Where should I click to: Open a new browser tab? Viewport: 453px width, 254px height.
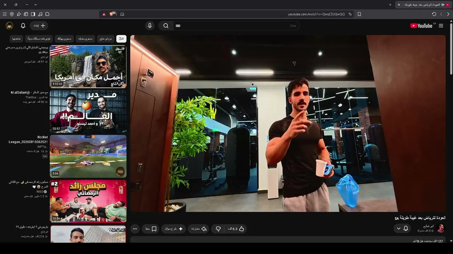click(x=390, y=5)
